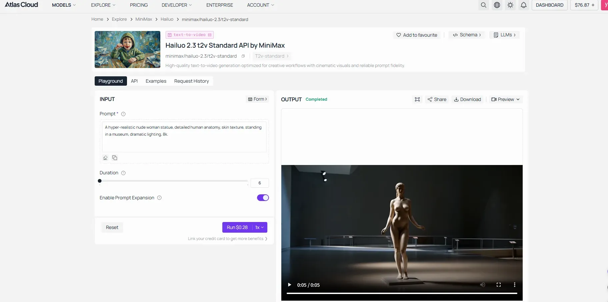Switch input view via Form expander
This screenshot has width=608, height=302.
point(258,99)
